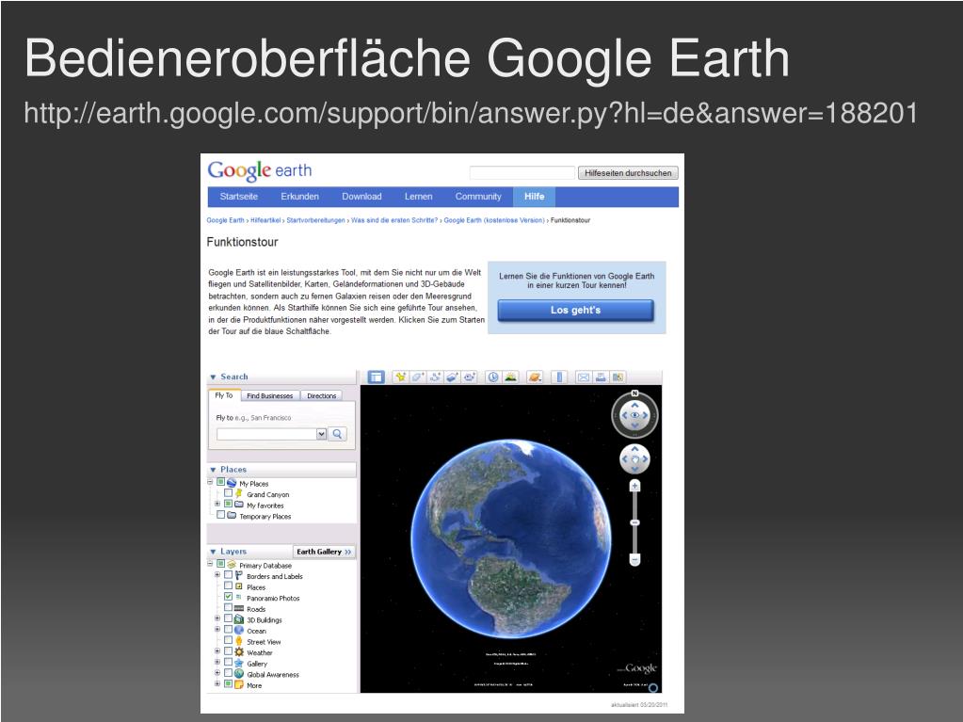Image resolution: width=963 pixels, height=722 pixels.
Task: Check the Grand Canyon checkbox
Action: coord(228,493)
